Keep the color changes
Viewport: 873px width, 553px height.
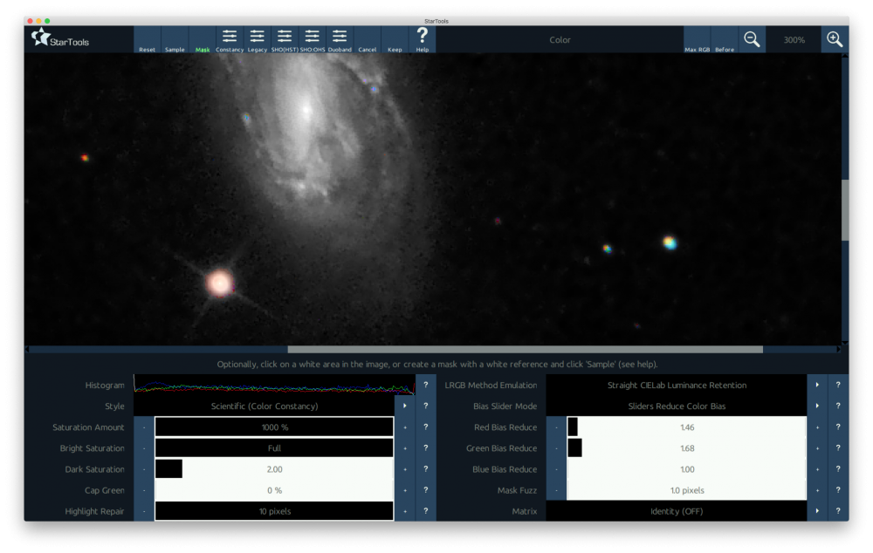(x=395, y=39)
